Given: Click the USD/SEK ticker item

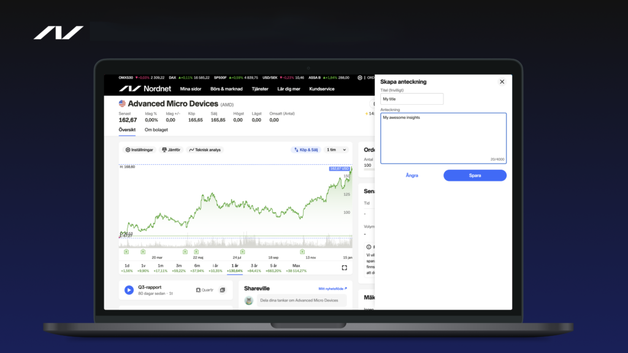Looking at the screenshot, I should [283, 78].
